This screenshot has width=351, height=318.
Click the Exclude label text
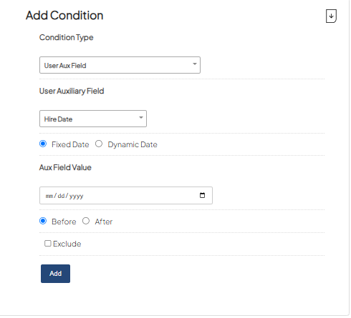(67, 244)
